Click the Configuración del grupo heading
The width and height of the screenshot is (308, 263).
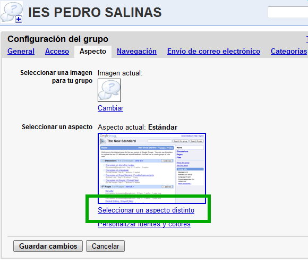[58, 39]
